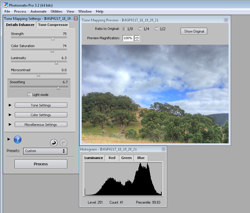
Task: Click the tone mapped landscape preview image
Action: tap(155, 94)
